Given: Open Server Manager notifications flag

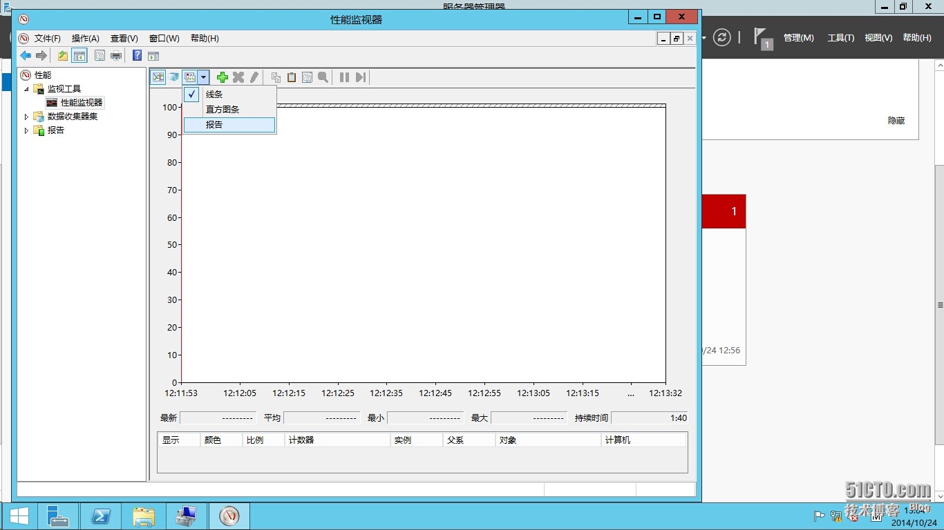Looking at the screenshot, I should [762, 38].
